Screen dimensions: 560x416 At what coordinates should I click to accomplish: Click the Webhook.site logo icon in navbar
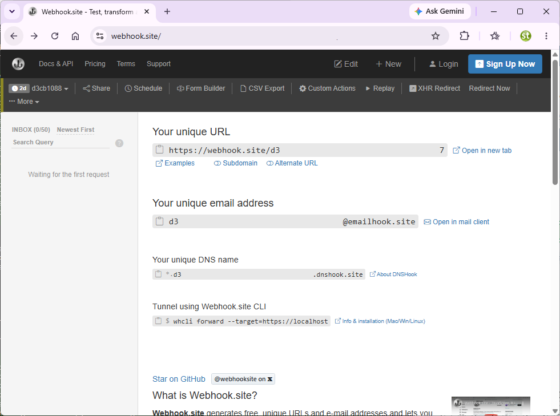[x=18, y=64]
